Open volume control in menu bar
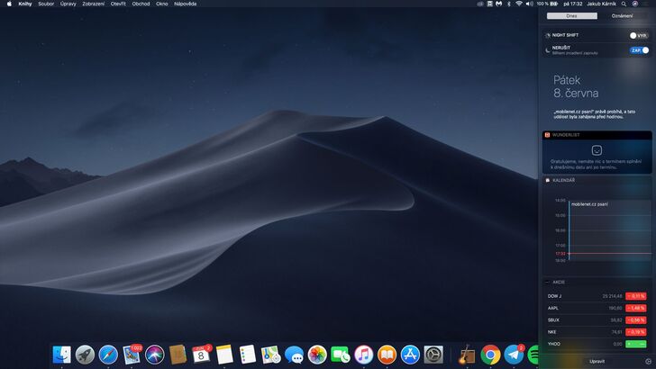 (x=529, y=4)
